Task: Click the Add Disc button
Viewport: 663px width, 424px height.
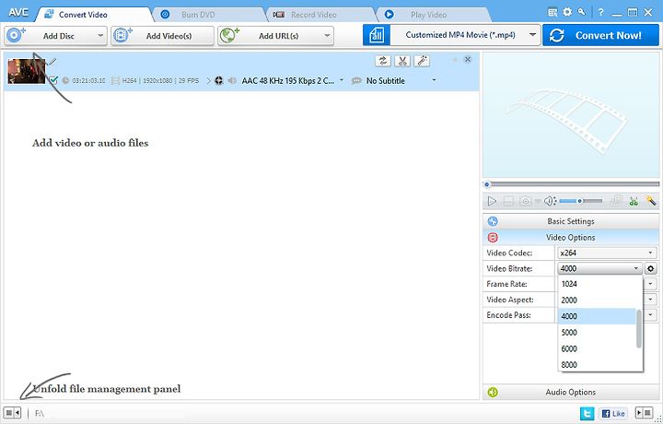Action: tap(55, 36)
